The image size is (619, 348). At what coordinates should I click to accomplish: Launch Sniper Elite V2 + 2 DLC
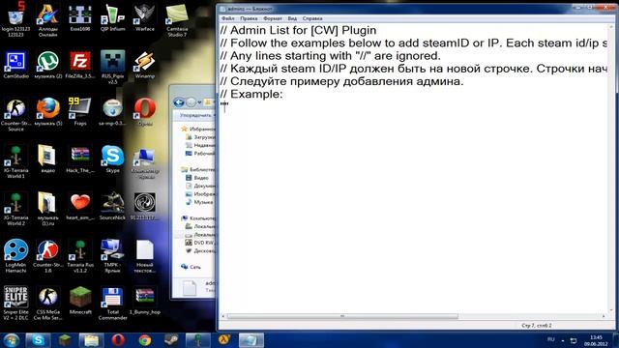(x=15, y=303)
